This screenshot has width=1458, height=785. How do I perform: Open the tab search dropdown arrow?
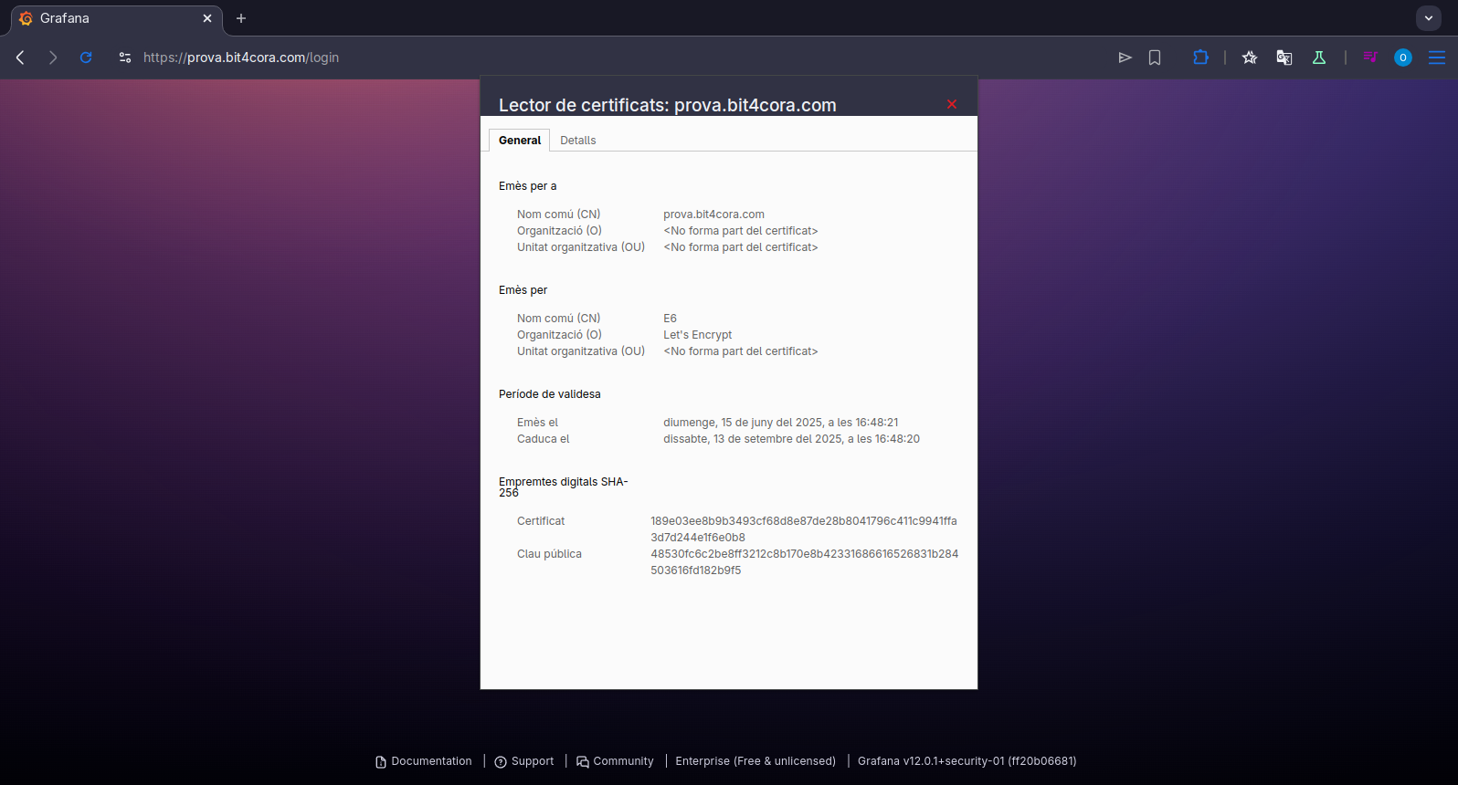[1429, 18]
